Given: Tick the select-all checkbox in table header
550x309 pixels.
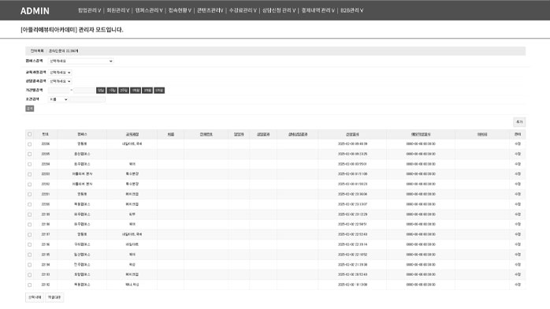Looking at the screenshot, I should [29, 134].
